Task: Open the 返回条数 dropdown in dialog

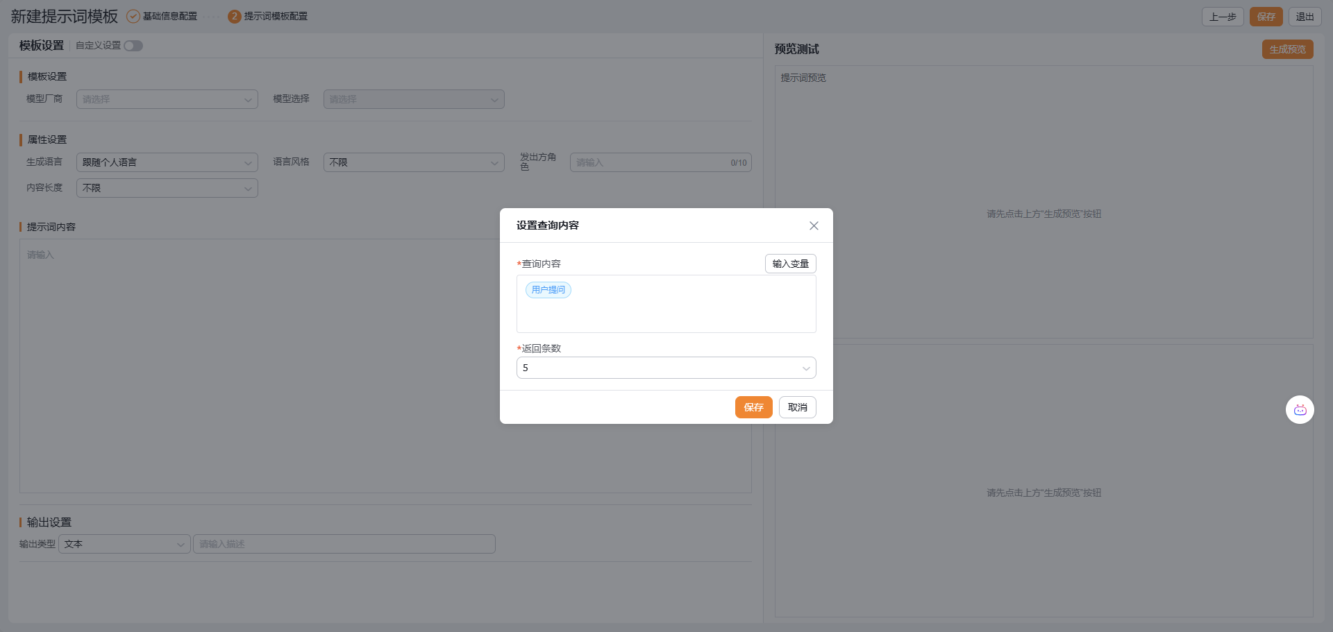Action: (x=666, y=368)
